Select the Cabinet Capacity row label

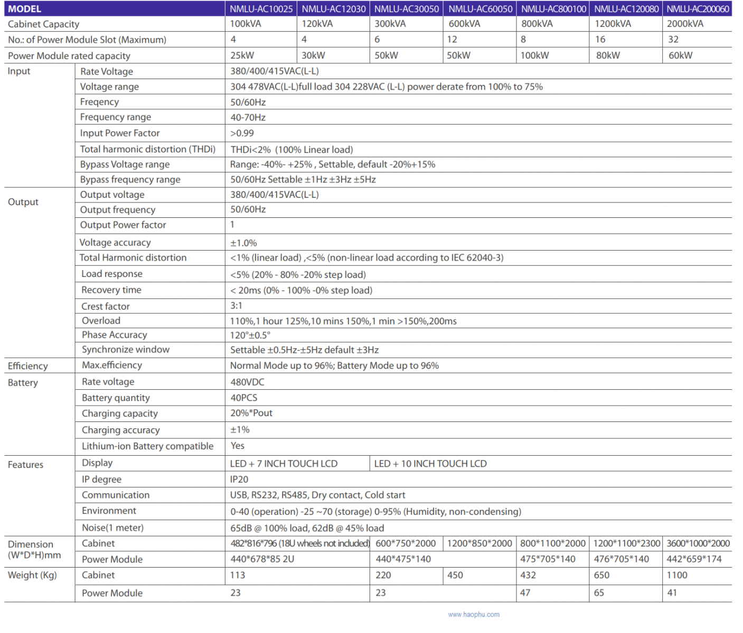tap(43, 24)
